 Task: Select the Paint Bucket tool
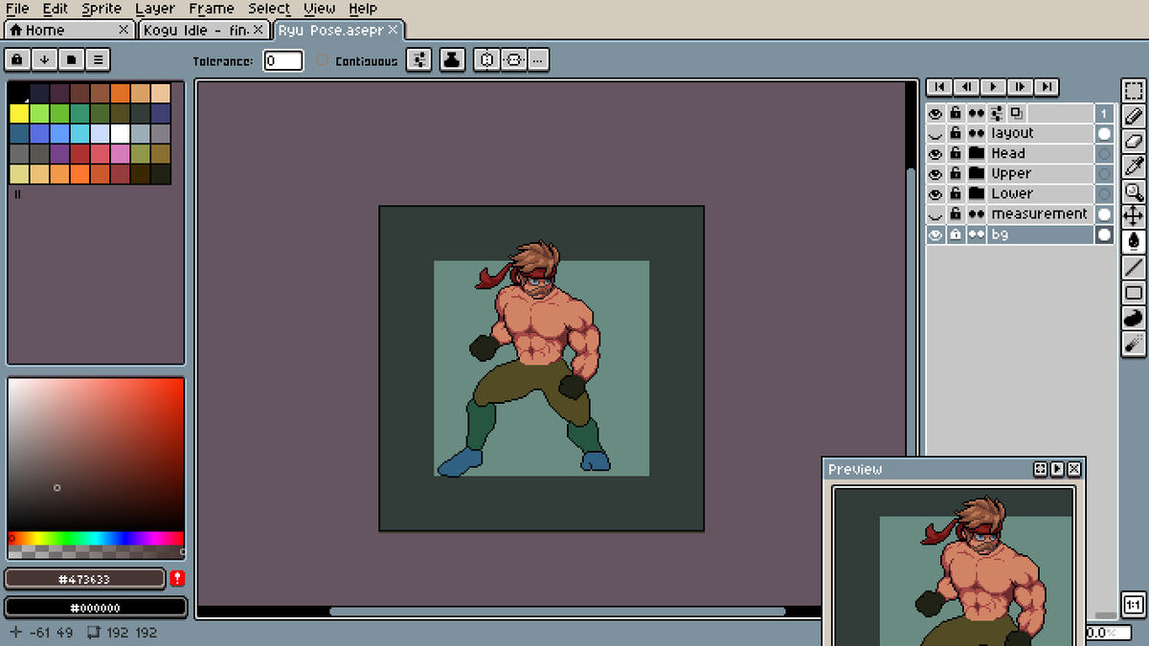[1134, 241]
